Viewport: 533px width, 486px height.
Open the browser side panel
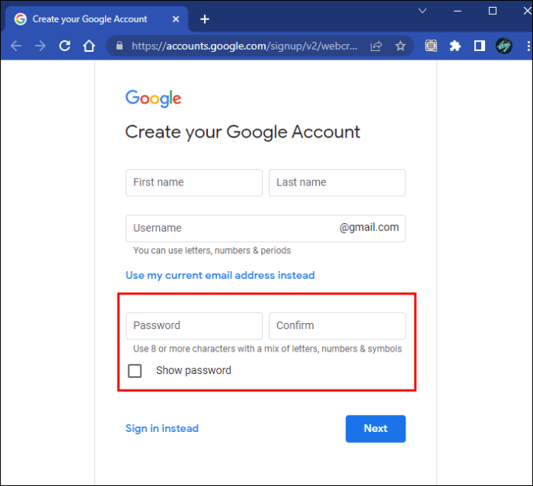[x=479, y=46]
